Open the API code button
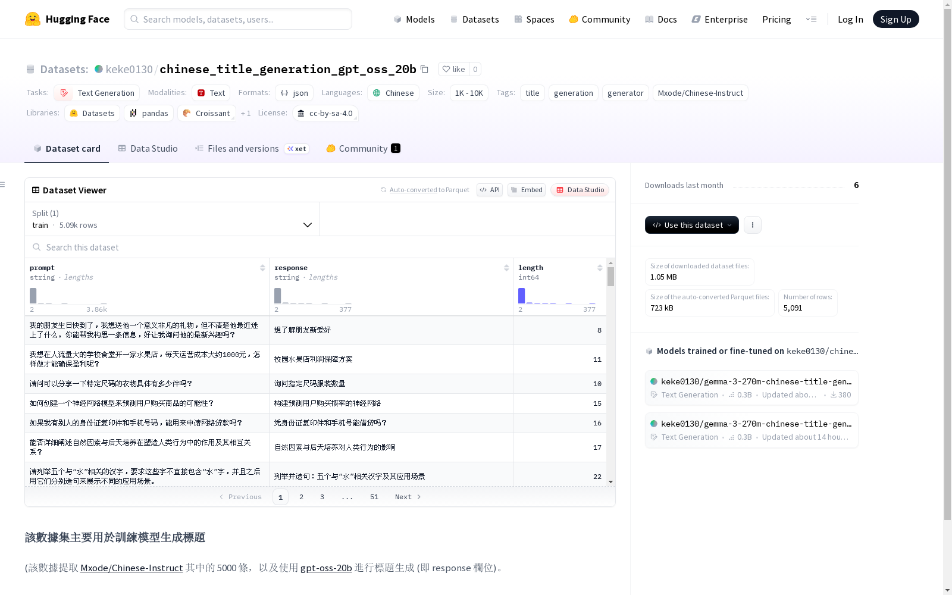 coord(490,190)
